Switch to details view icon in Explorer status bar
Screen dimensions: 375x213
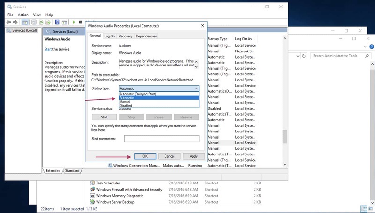tap(364, 209)
